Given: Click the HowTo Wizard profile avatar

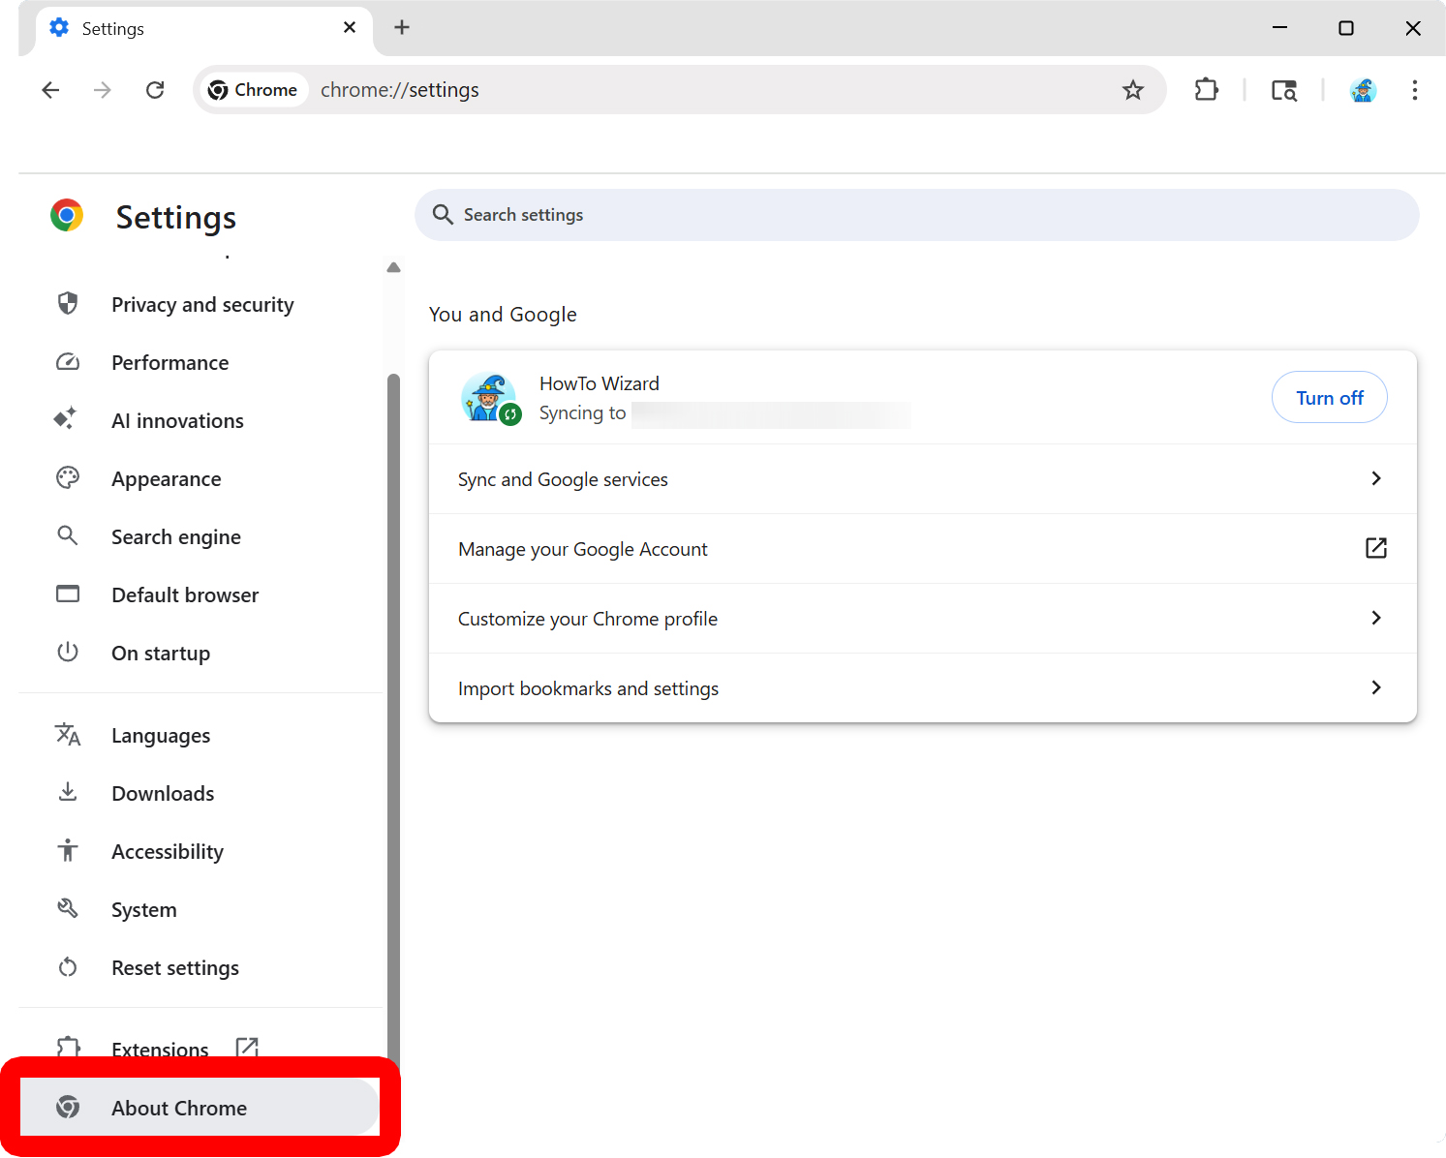Looking at the screenshot, I should 490,397.
